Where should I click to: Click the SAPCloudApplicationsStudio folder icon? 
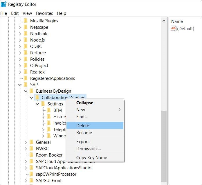(x=32, y=168)
